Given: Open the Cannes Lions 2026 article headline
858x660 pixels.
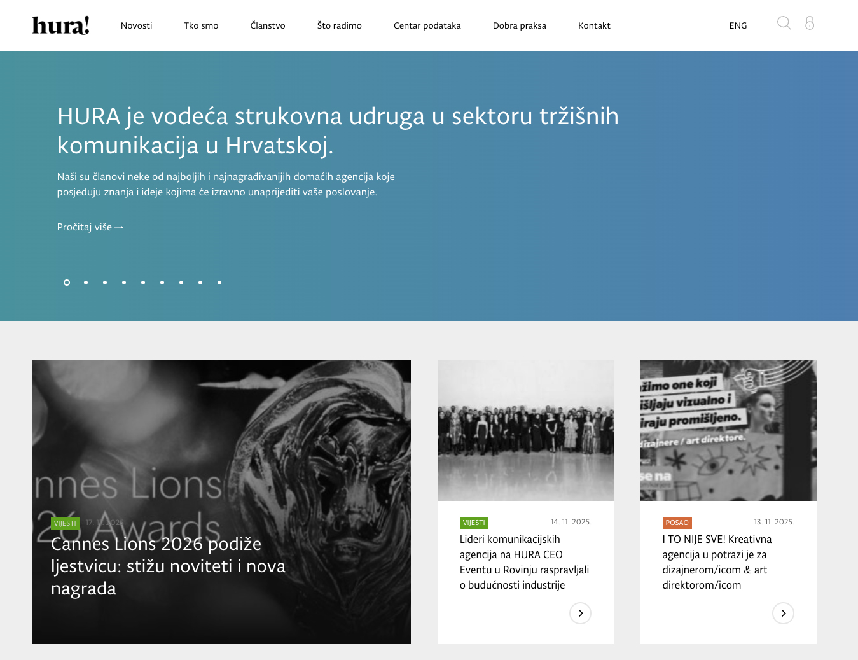Looking at the screenshot, I should click(x=168, y=566).
